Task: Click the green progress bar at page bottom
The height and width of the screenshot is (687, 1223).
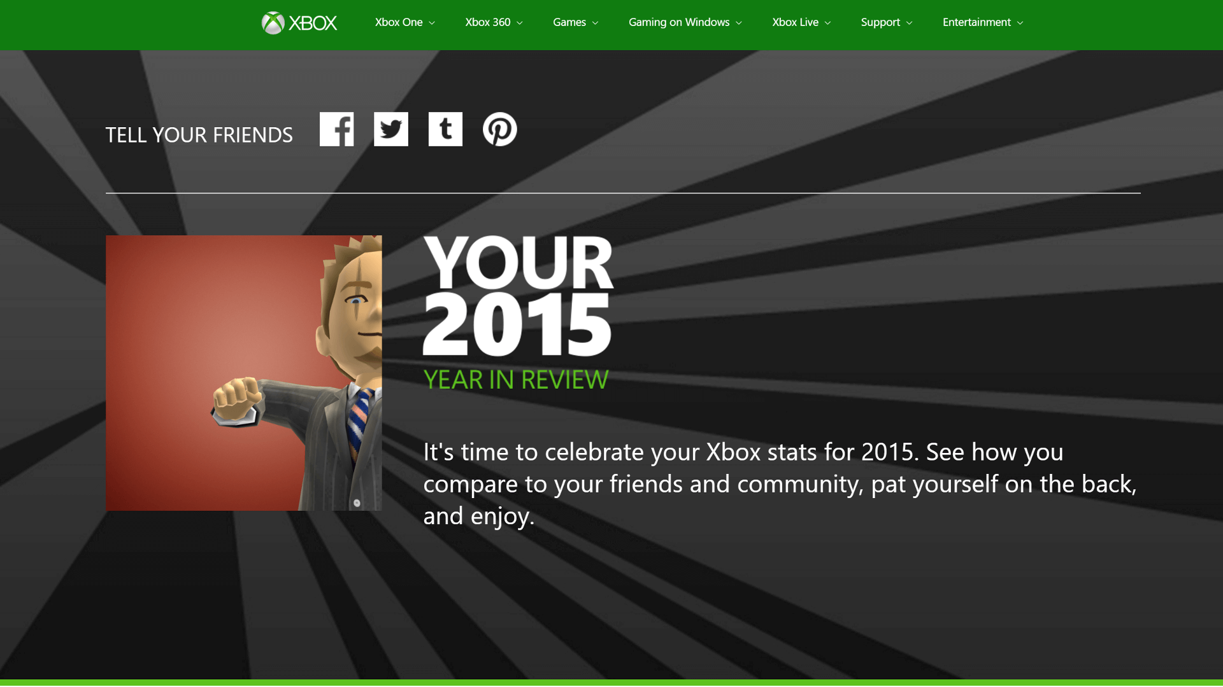Action: (611, 681)
